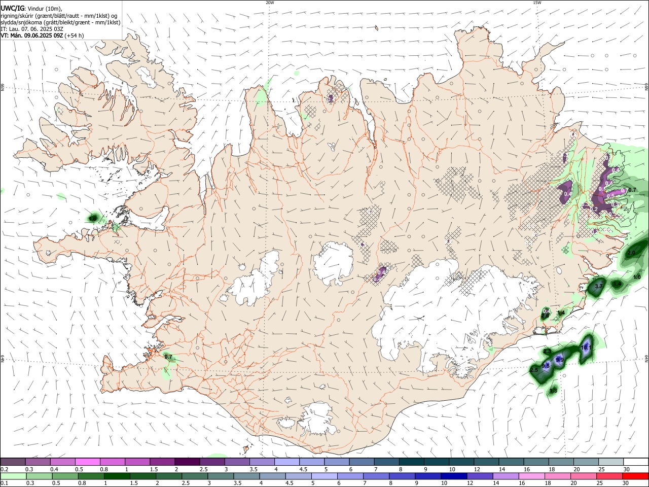Select upper legend pale grey swatch between 25 and 30
This screenshot has height=487, width=649.
[x=610, y=462]
